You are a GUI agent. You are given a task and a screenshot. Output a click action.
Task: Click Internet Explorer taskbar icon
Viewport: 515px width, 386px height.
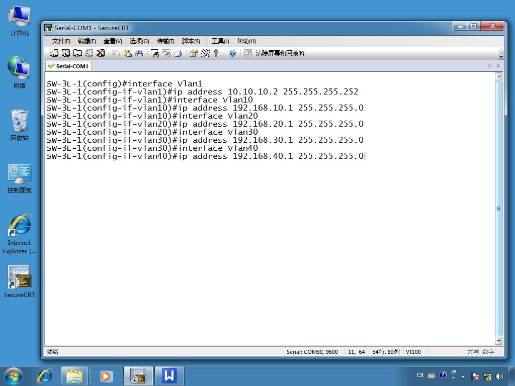(x=45, y=376)
